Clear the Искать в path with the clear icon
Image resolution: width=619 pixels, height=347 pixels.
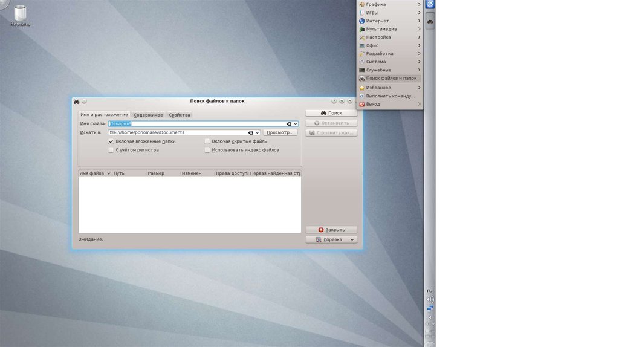click(x=250, y=132)
